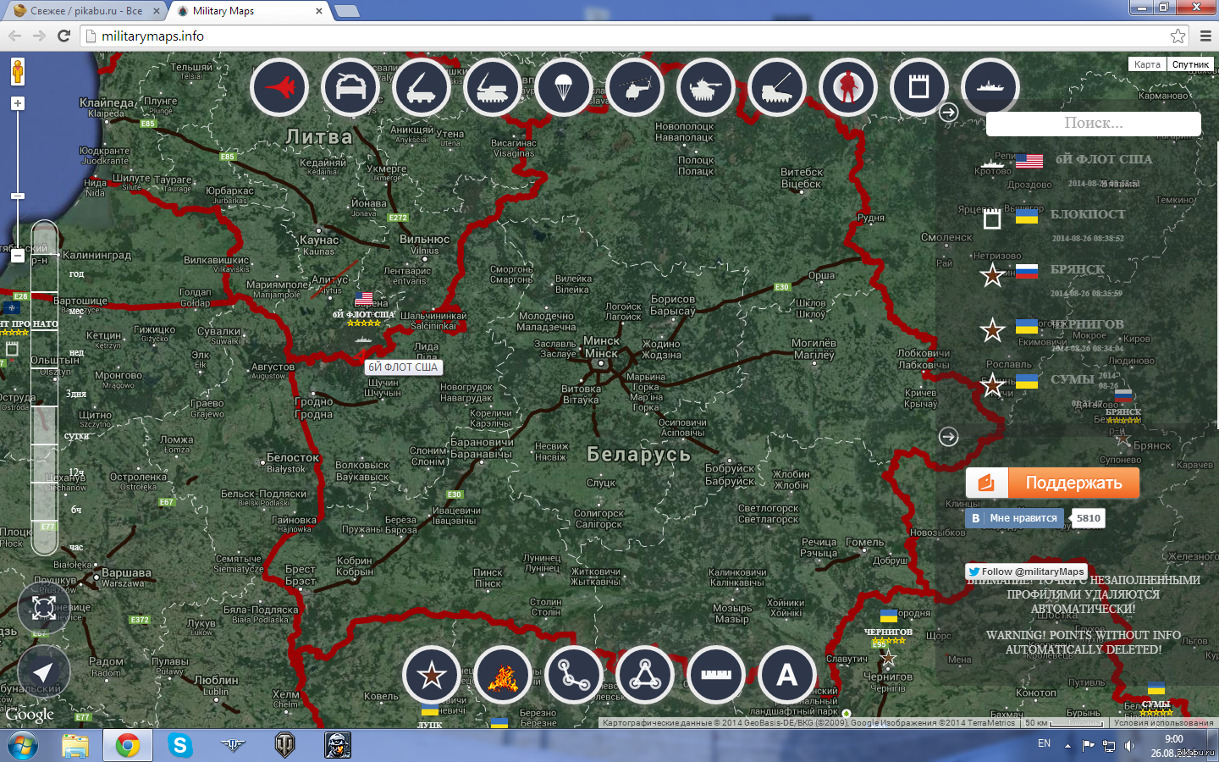Select the fighter jet marker tool
This screenshot has height=762, width=1219.
point(279,87)
